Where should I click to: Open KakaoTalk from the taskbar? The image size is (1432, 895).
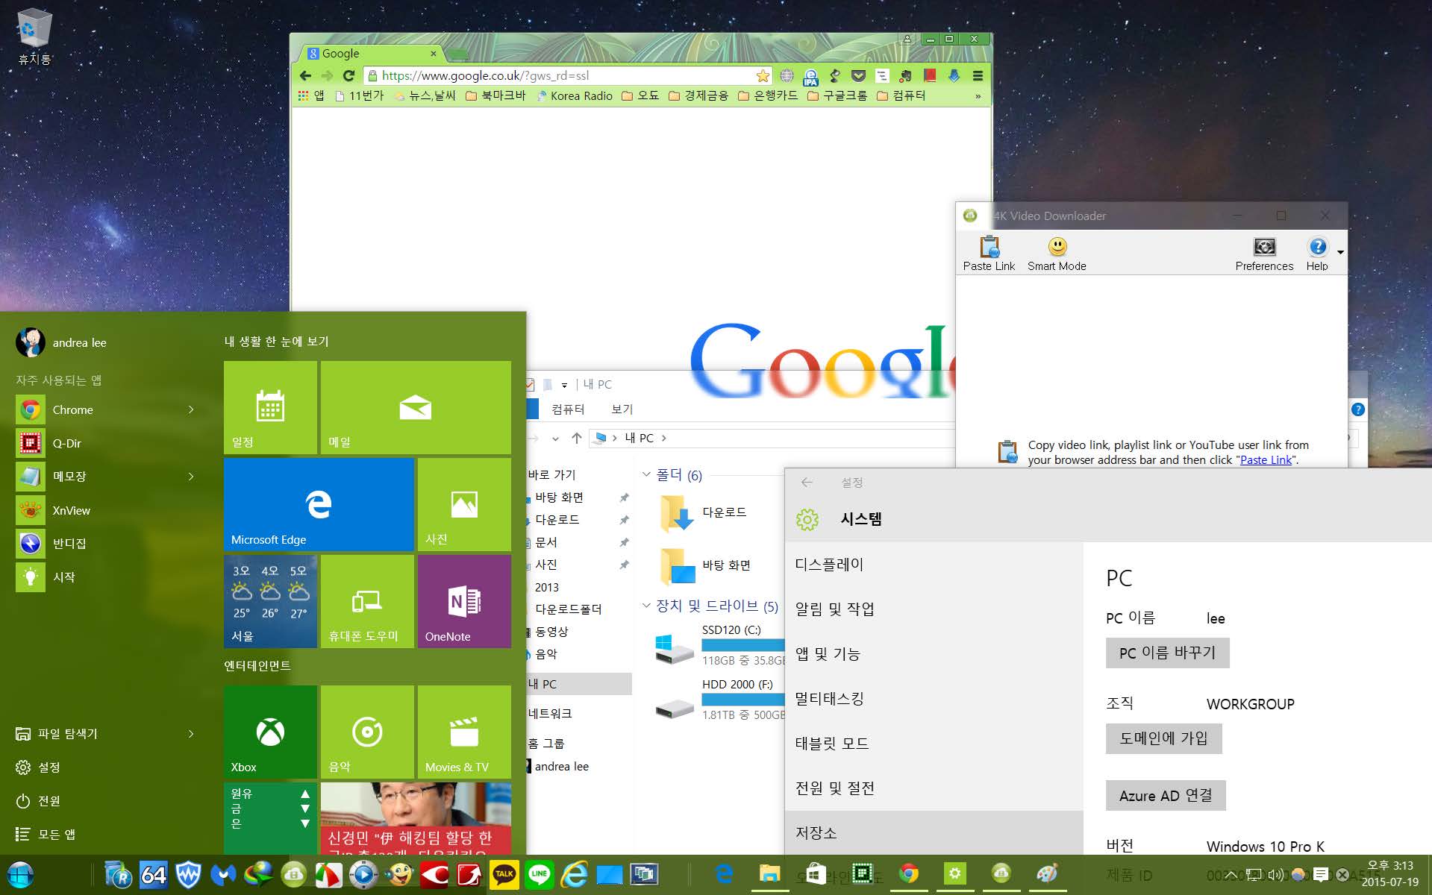click(504, 874)
